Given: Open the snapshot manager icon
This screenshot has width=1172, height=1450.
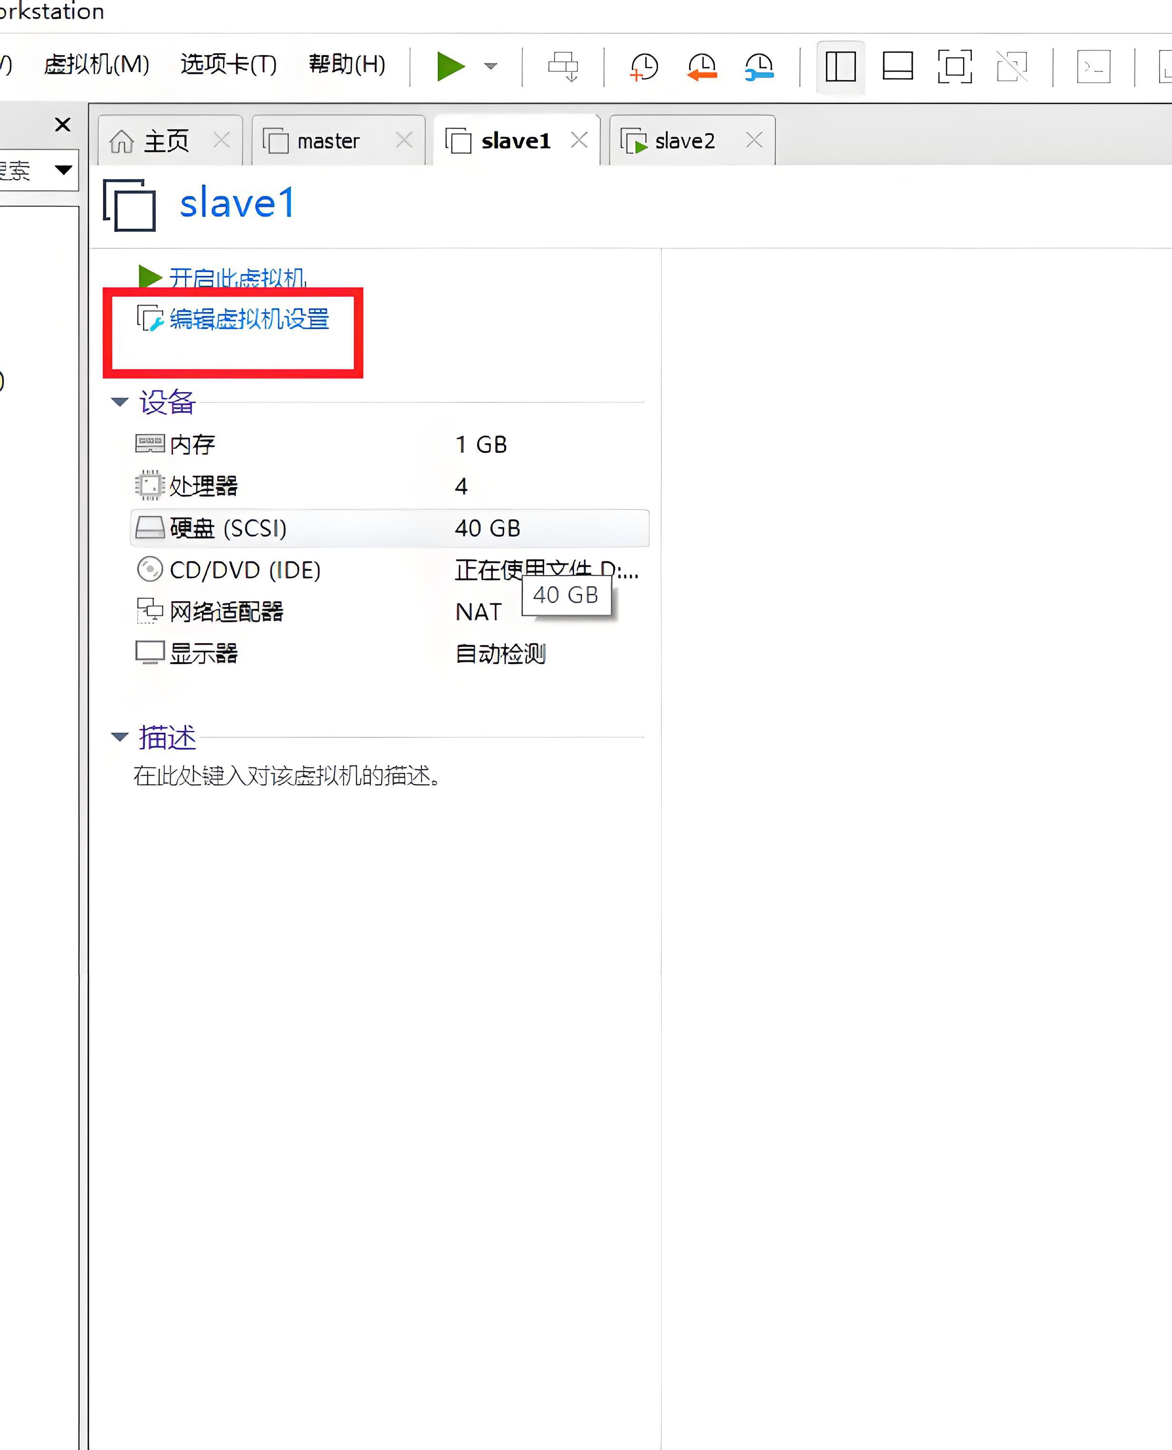Looking at the screenshot, I should pos(759,66).
